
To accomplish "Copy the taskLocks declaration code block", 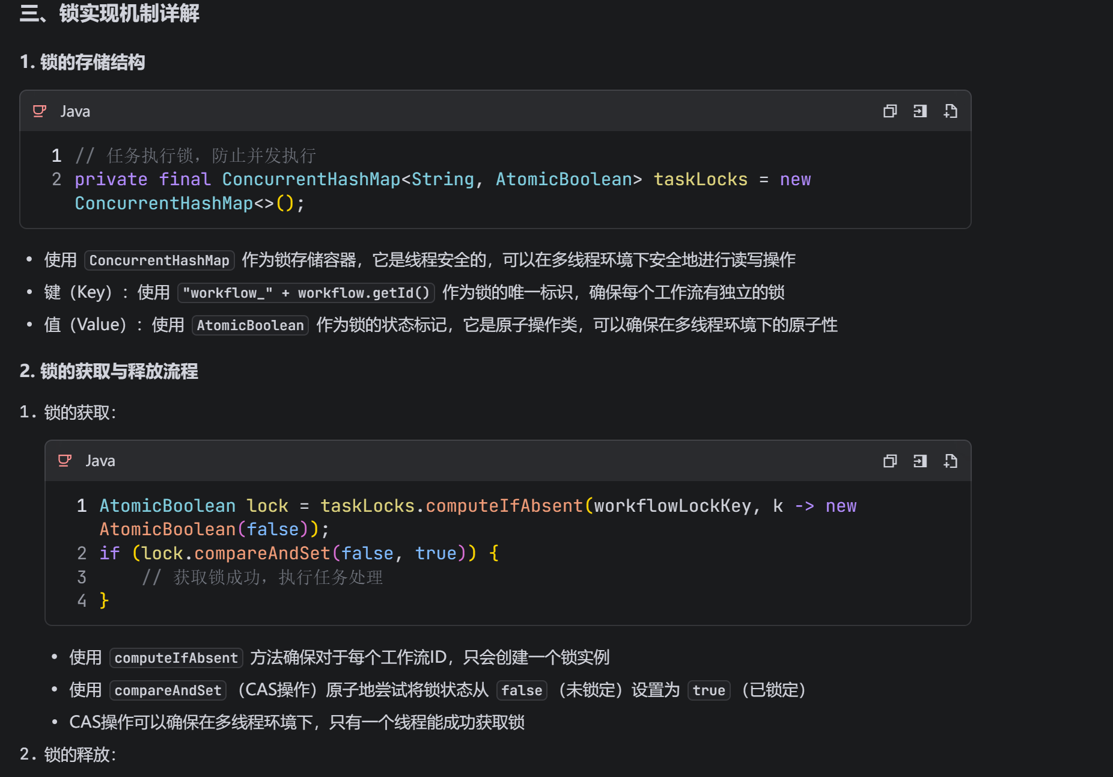I will (890, 111).
